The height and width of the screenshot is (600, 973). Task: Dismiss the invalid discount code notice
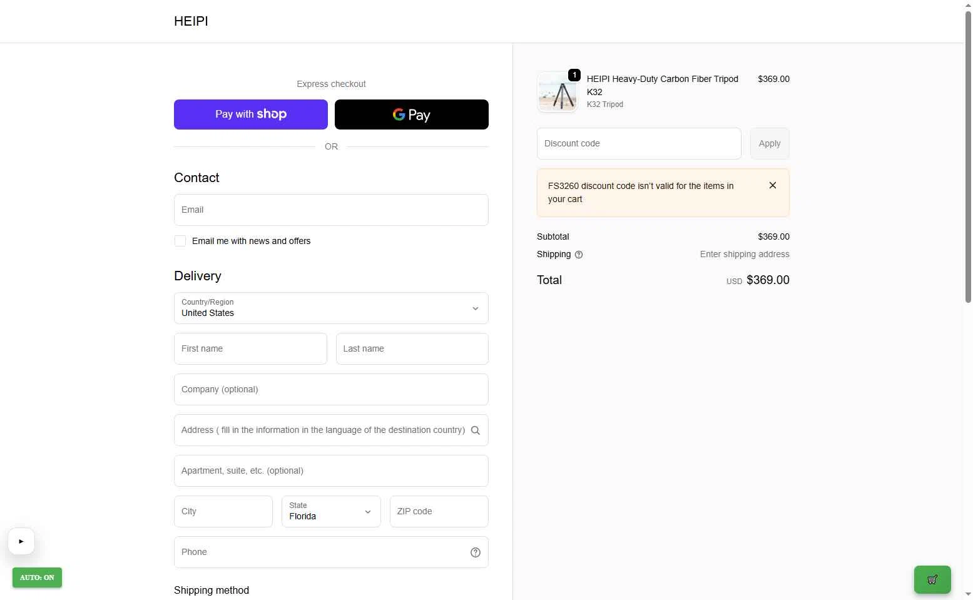(x=773, y=185)
